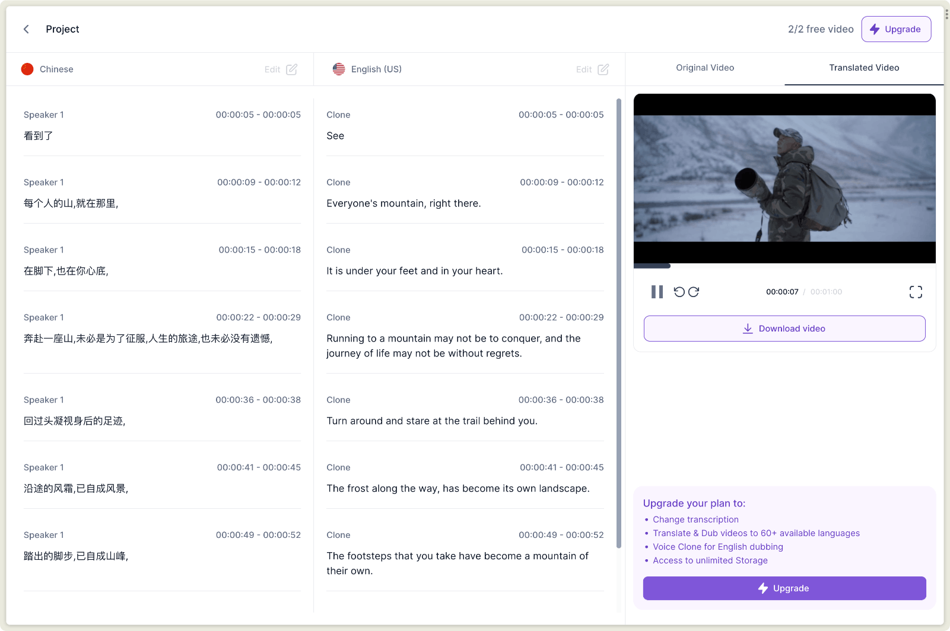Click the video progress bar

coord(784,266)
